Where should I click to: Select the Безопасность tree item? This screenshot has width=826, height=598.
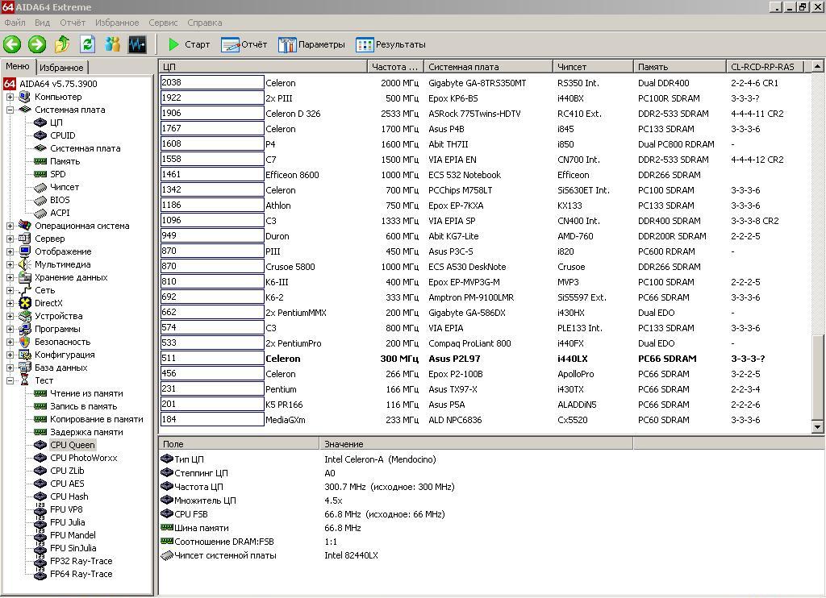[x=62, y=342]
